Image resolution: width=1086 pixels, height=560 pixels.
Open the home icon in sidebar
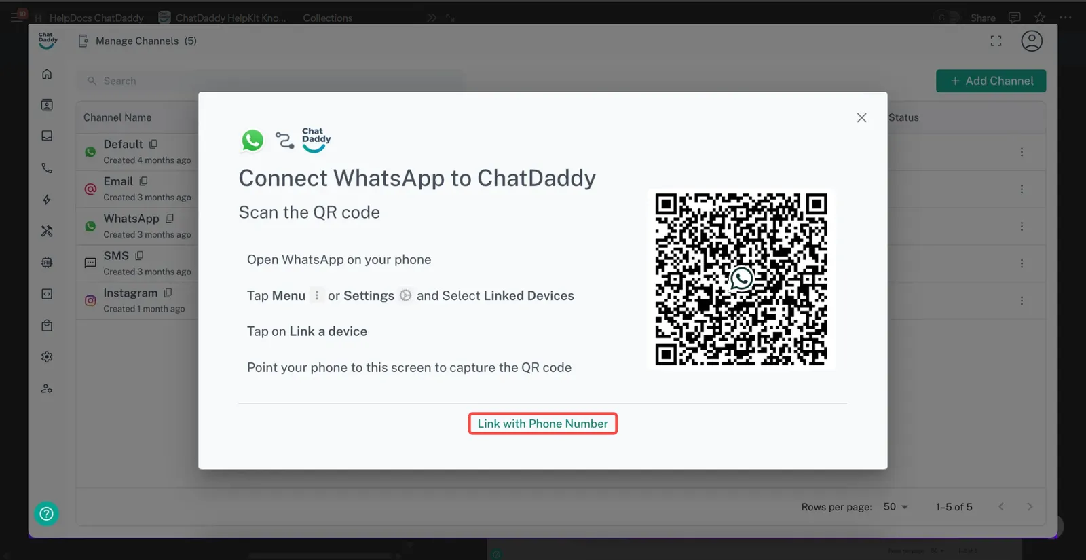47,74
